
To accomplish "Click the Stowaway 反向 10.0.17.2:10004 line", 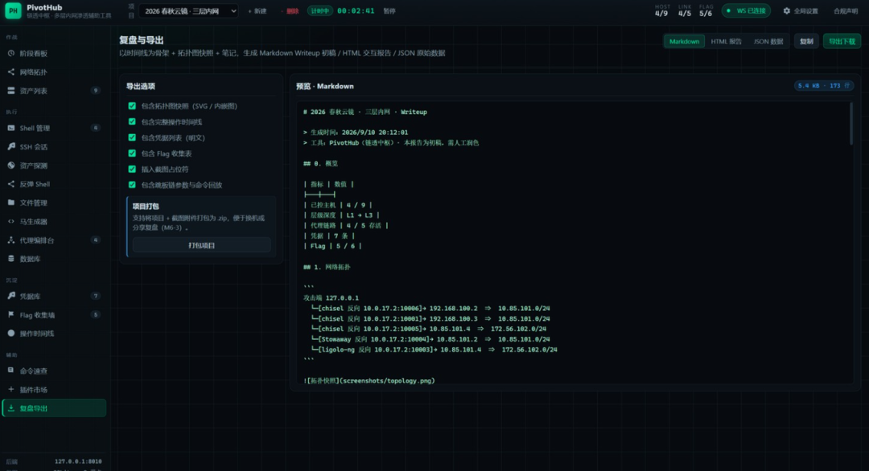I will pyautogui.click(x=430, y=339).
